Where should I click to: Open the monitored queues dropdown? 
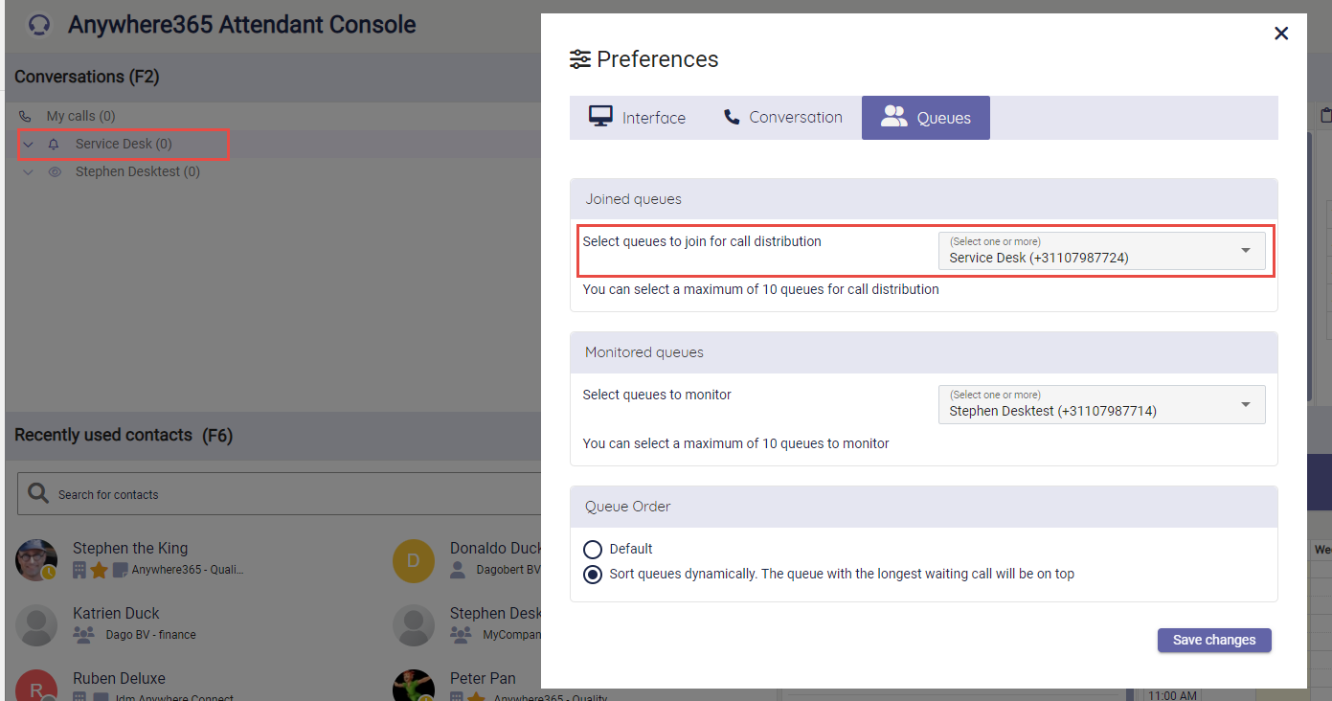(1101, 404)
